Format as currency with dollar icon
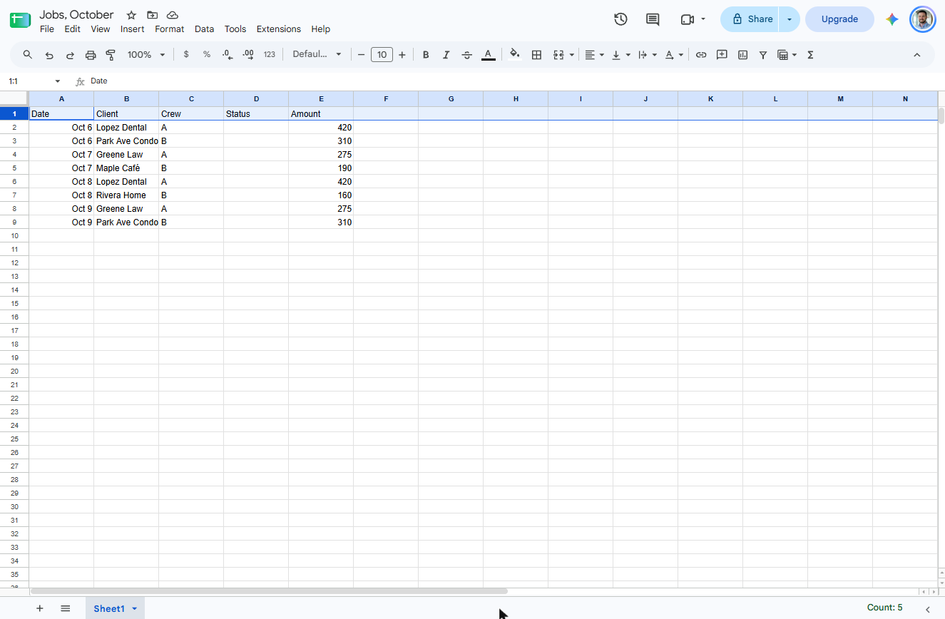945x619 pixels. (x=186, y=55)
